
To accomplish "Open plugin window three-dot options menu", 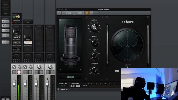I will (59, 13).
